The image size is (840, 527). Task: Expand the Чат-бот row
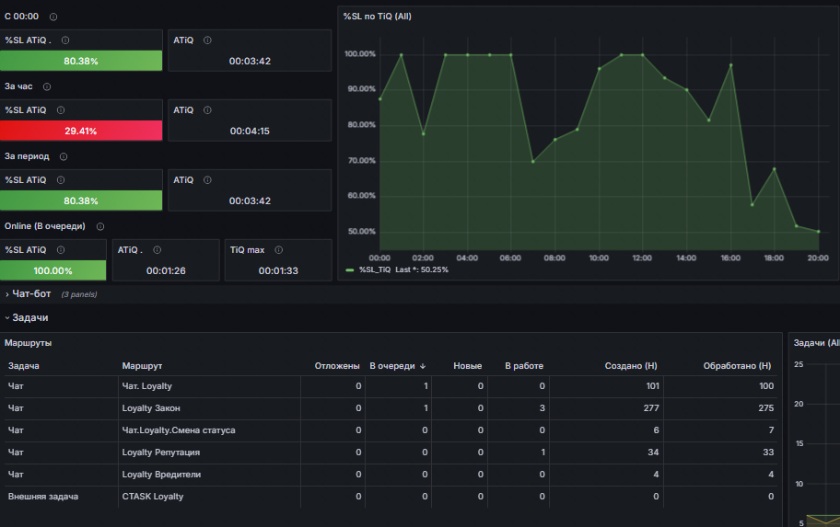[31, 293]
